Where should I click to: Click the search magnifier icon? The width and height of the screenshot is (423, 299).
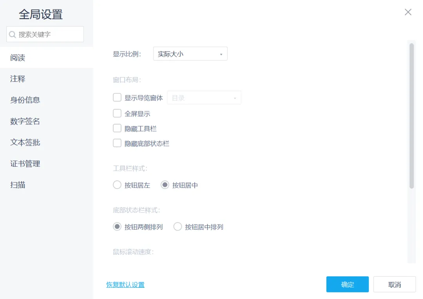12,34
